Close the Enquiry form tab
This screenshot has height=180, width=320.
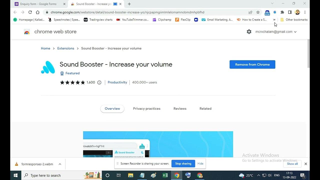[64, 4]
